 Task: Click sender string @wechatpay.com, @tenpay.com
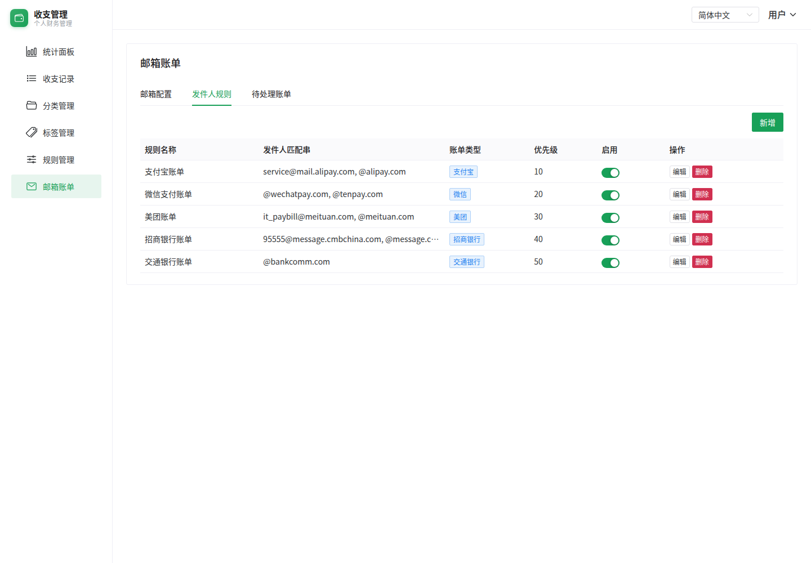323,194
